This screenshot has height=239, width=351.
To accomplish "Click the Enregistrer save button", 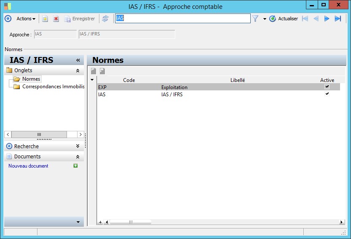I will point(80,19).
